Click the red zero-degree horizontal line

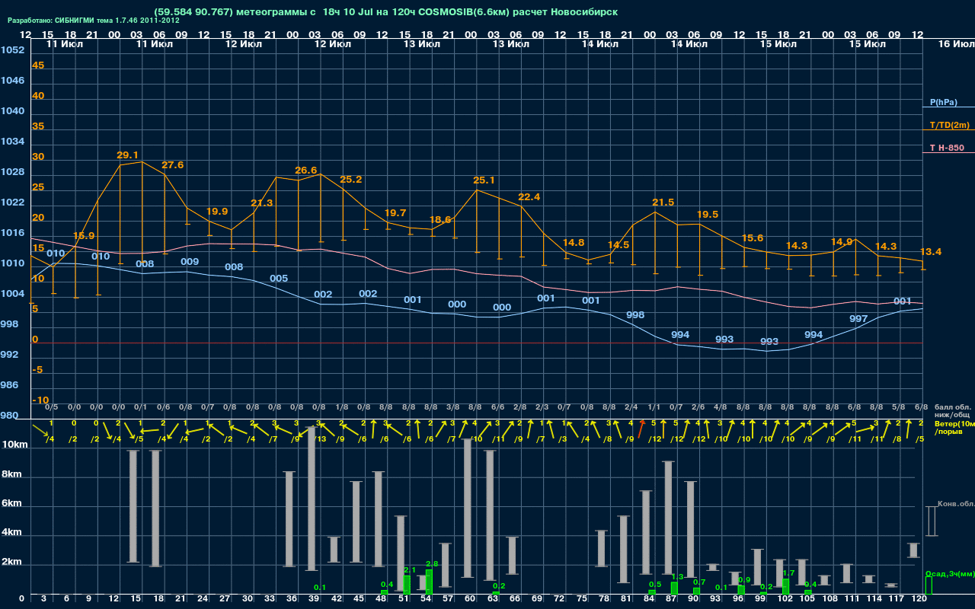477,343
